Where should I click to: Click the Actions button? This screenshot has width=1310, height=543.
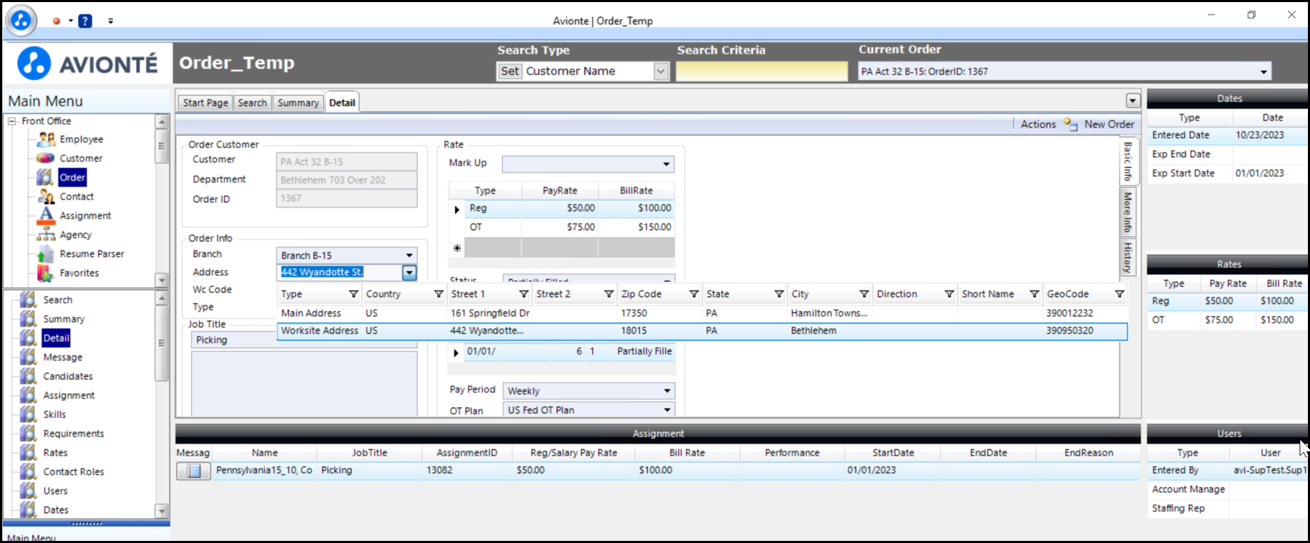point(1038,124)
